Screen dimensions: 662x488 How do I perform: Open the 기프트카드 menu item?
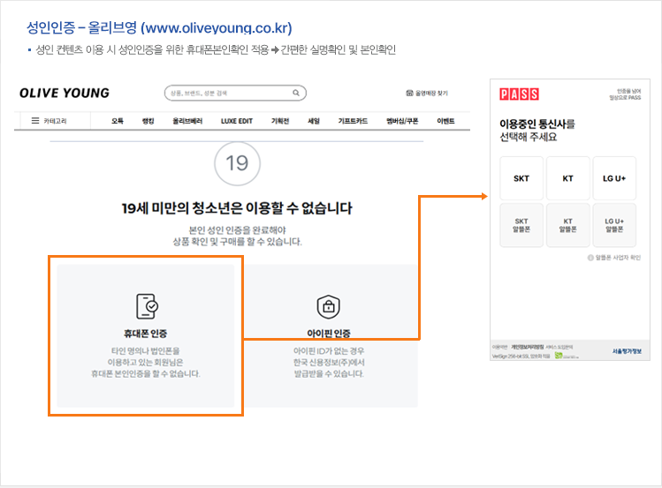(x=353, y=121)
